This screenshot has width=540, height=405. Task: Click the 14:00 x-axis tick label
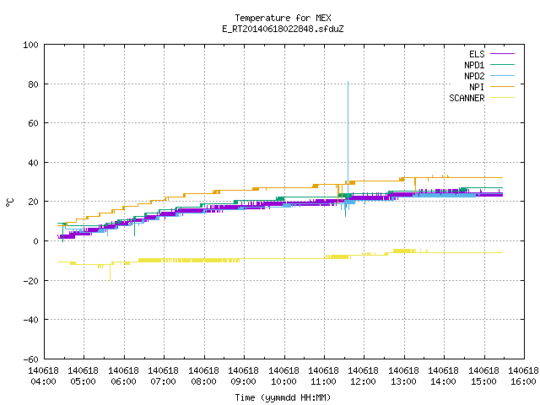tap(443, 381)
